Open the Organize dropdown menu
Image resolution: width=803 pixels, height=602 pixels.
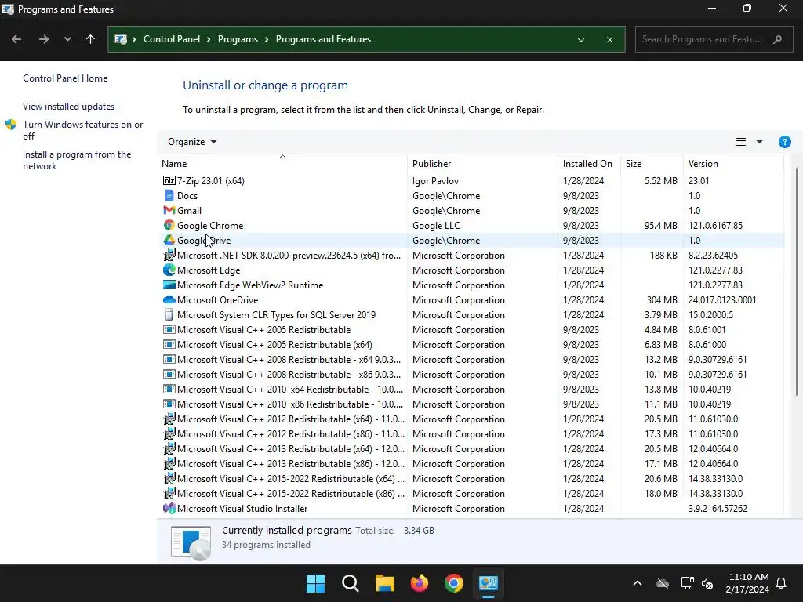pos(192,142)
